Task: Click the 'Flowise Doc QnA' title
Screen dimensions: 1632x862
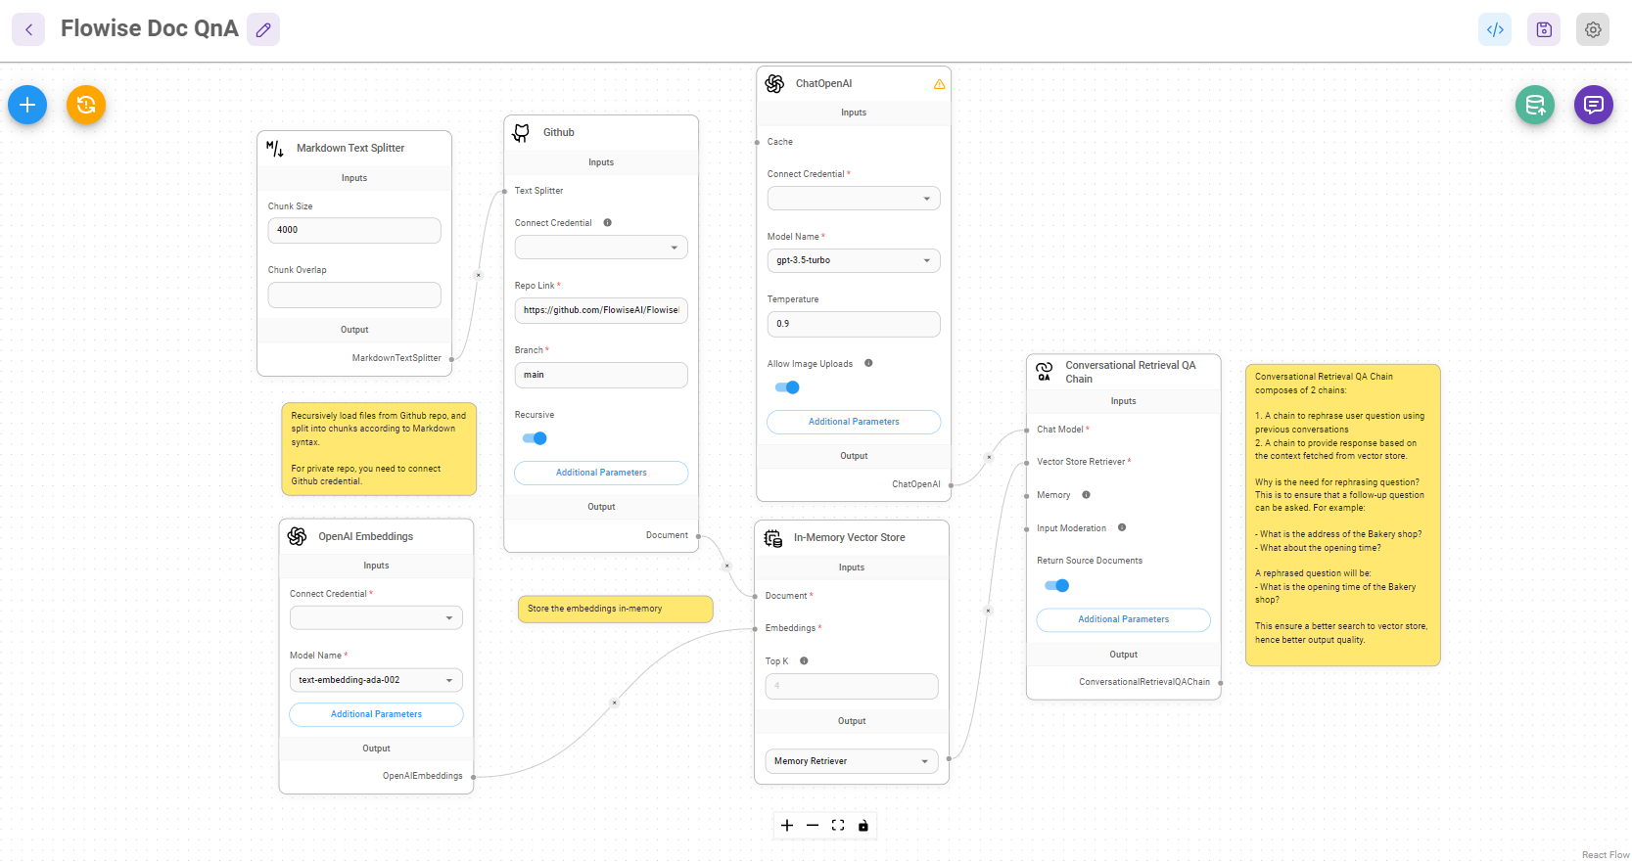Action: (150, 28)
